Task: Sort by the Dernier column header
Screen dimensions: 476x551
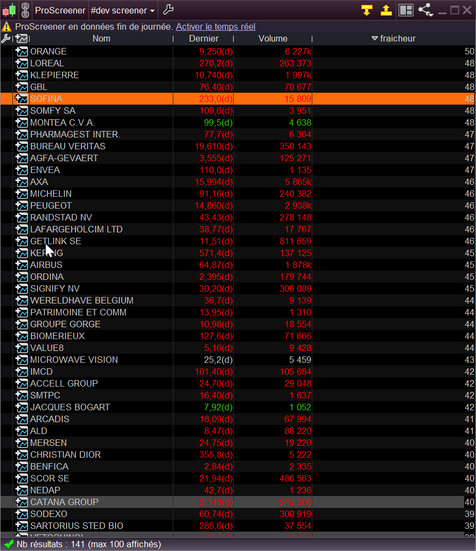Action: click(204, 39)
